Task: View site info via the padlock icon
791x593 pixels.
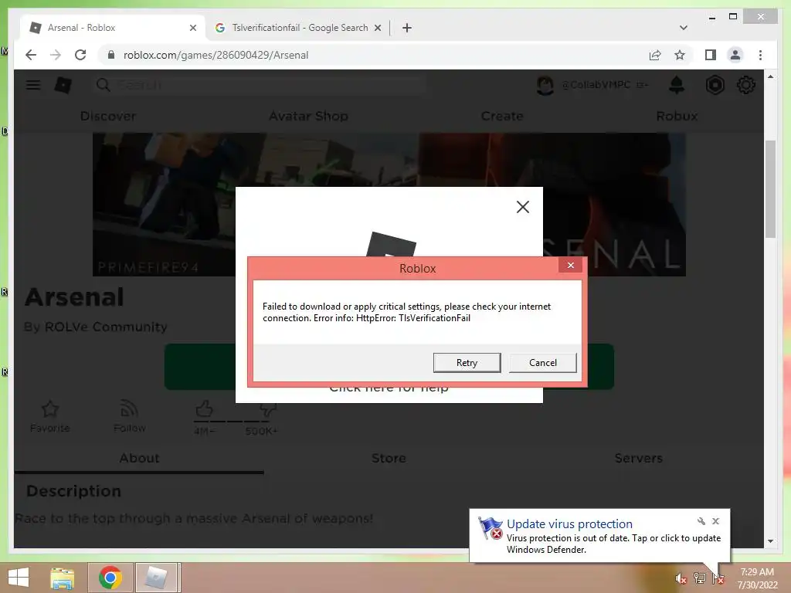Action: pos(111,55)
